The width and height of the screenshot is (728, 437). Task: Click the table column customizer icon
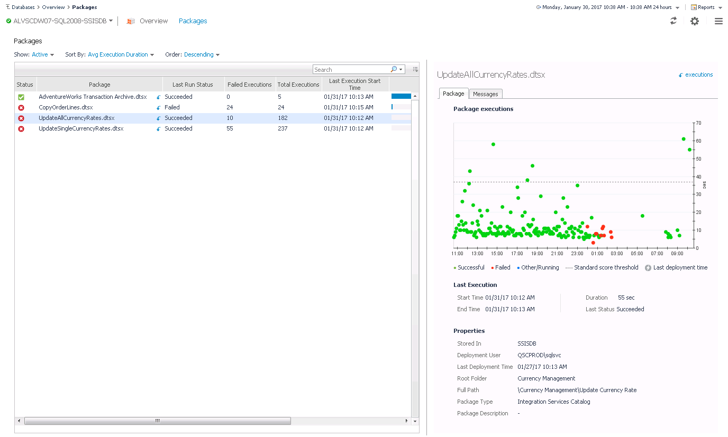pyautogui.click(x=415, y=70)
